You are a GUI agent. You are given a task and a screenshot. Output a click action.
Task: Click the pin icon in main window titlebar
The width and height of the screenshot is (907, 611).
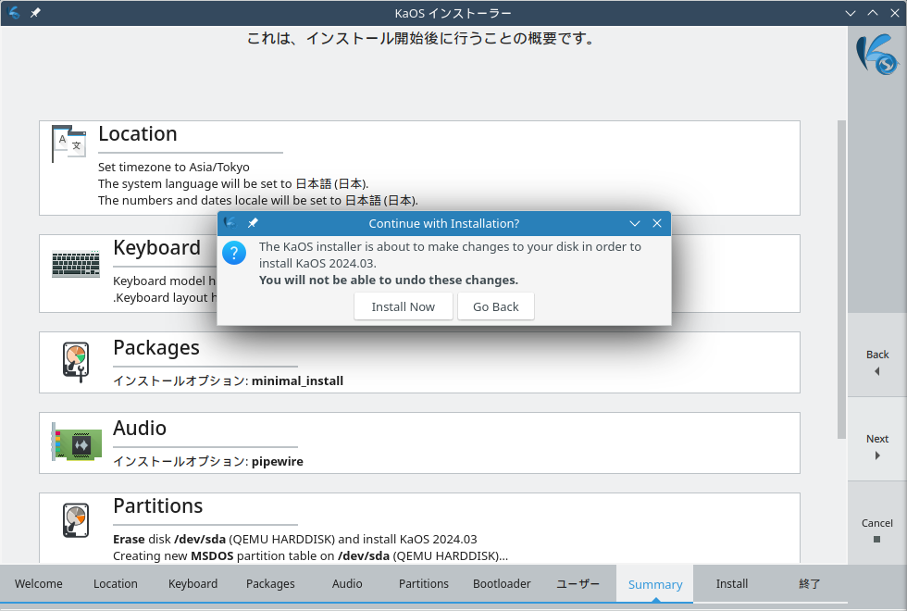point(35,13)
